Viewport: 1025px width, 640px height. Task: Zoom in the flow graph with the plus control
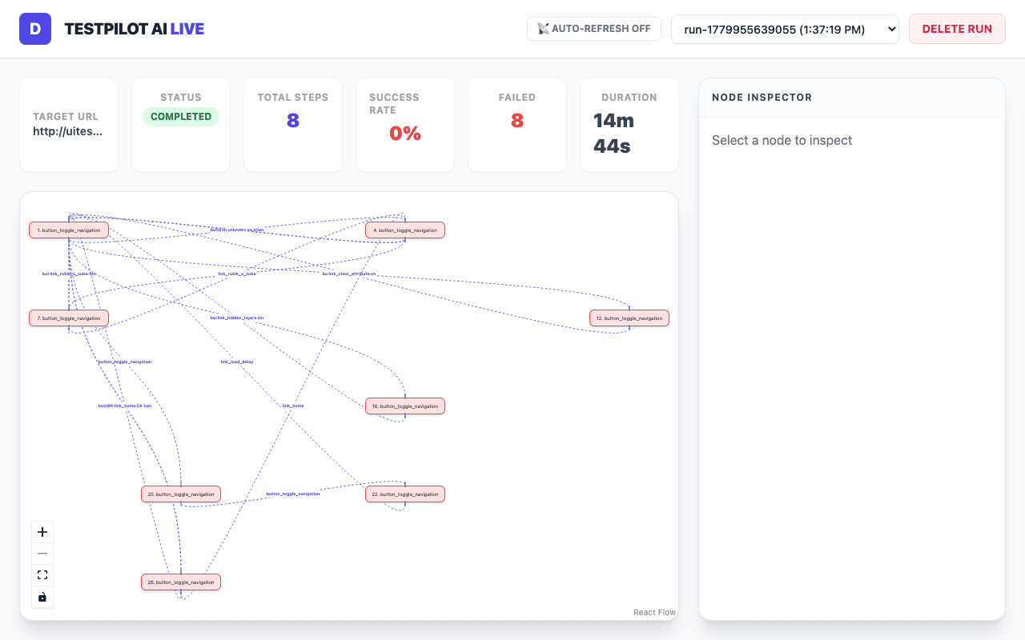click(42, 532)
